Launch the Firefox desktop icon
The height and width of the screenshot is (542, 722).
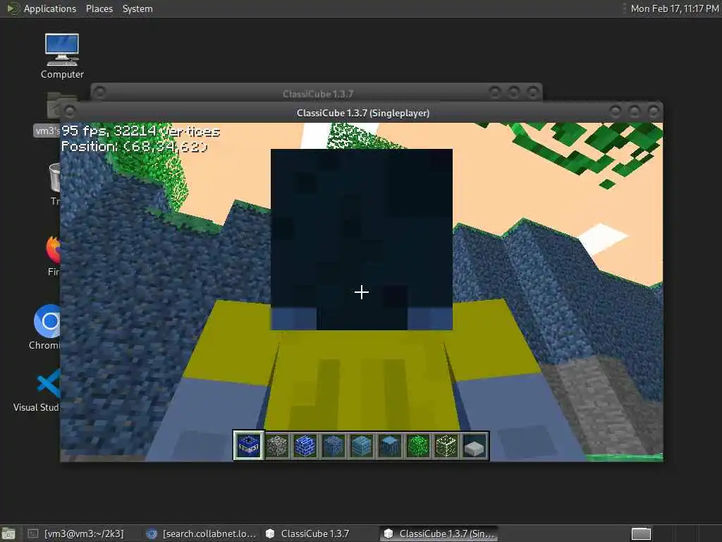tap(53, 255)
